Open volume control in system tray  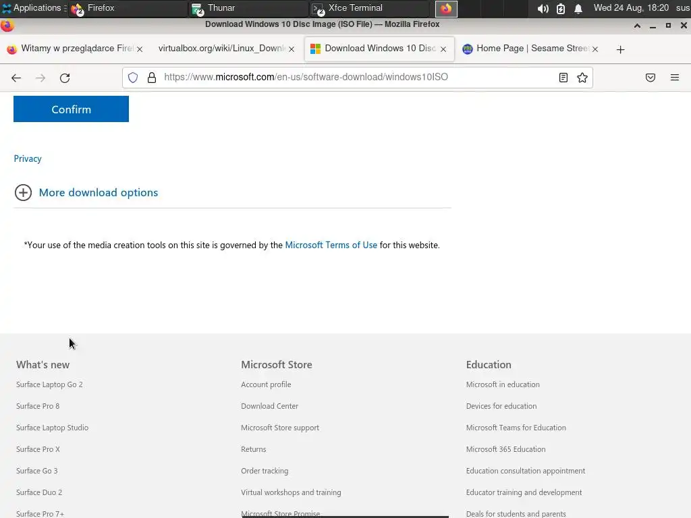(x=543, y=8)
